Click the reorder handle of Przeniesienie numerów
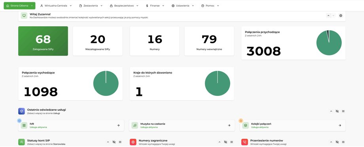 coord(343,142)
